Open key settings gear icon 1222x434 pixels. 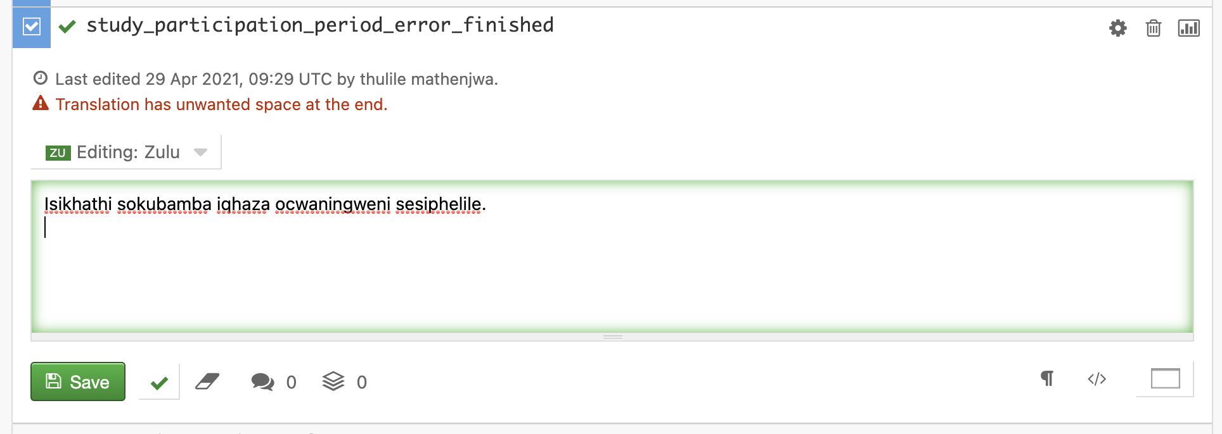click(1117, 28)
